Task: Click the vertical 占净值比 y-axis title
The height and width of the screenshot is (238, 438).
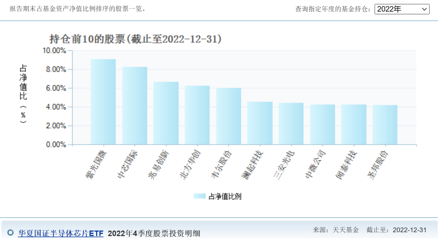Action: (23, 94)
